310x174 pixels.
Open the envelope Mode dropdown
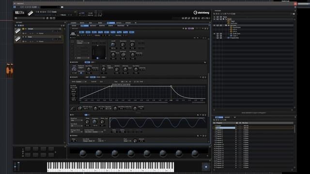[x=81, y=82]
